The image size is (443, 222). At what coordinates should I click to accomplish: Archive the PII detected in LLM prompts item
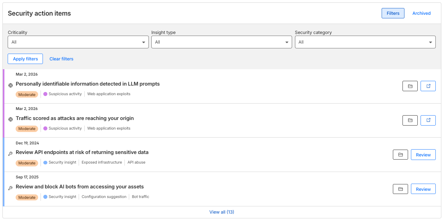[x=410, y=86]
